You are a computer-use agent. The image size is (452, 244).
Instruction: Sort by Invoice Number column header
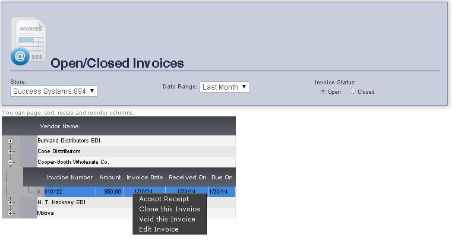[x=69, y=177]
